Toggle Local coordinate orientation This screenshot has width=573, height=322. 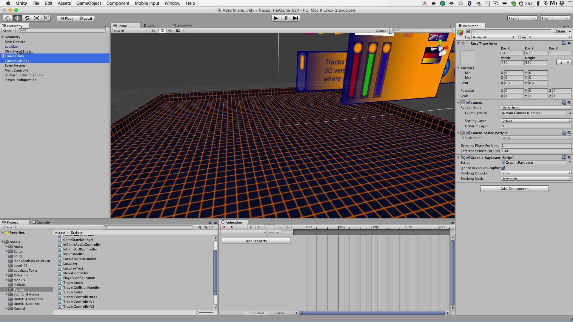pos(85,18)
